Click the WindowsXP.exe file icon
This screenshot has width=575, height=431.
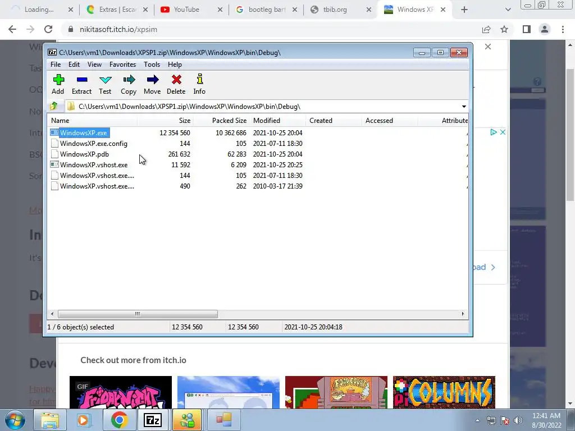pos(54,132)
